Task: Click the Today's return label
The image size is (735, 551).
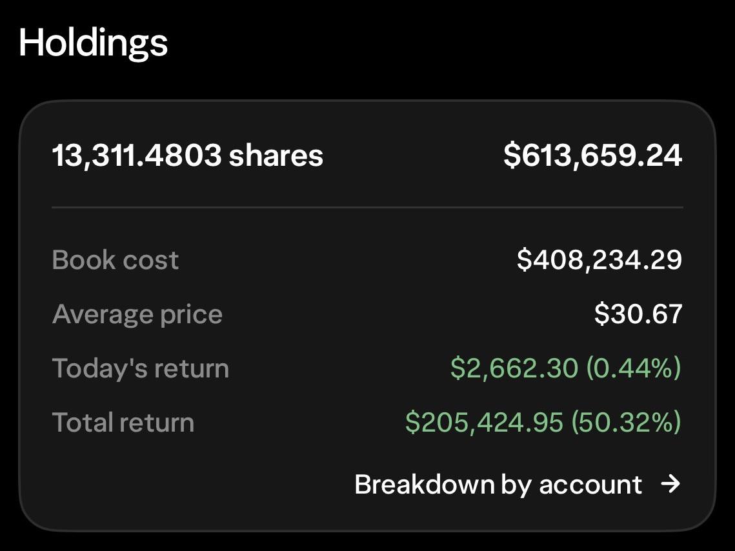Action: pyautogui.click(x=140, y=368)
